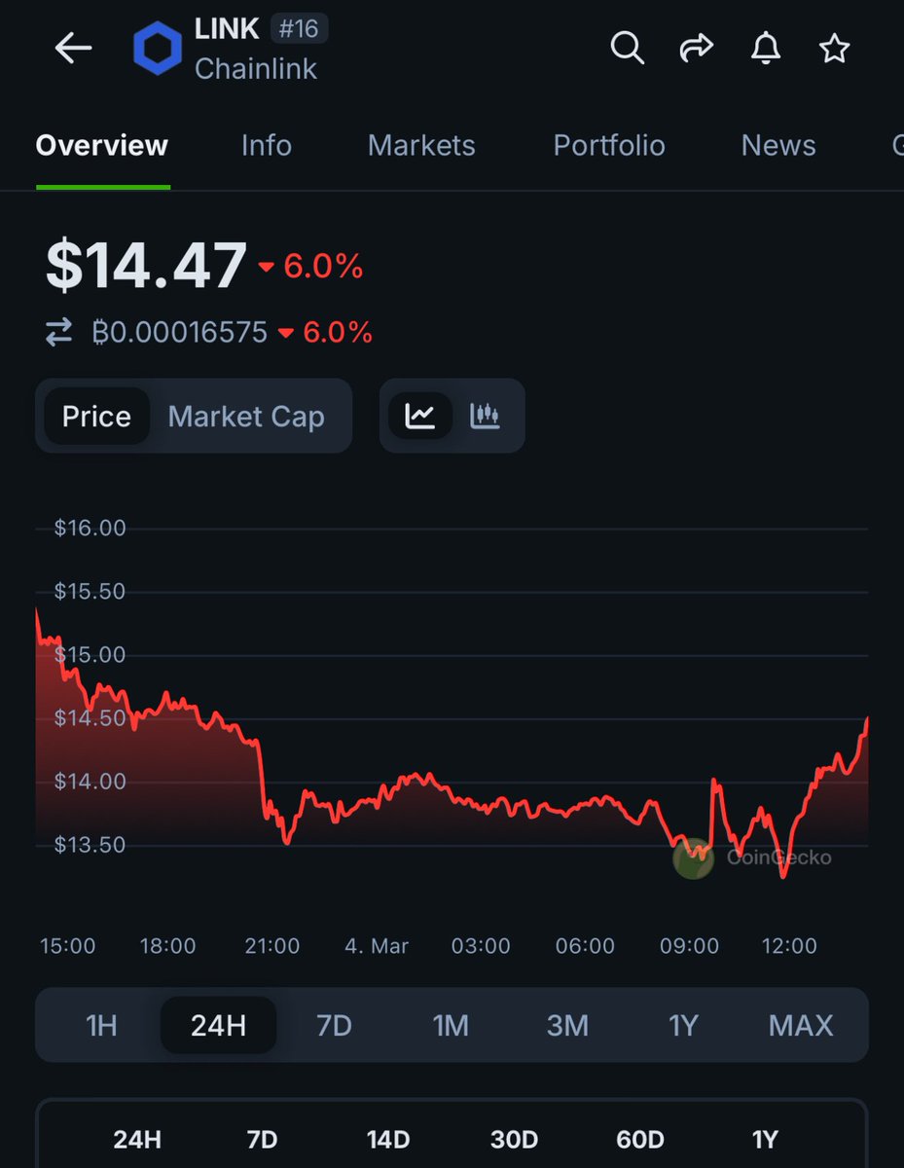Open the Portfolio section

609,145
